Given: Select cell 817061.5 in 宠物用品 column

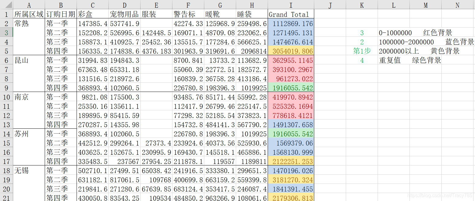Looking at the screenshot, I should click(125, 180).
